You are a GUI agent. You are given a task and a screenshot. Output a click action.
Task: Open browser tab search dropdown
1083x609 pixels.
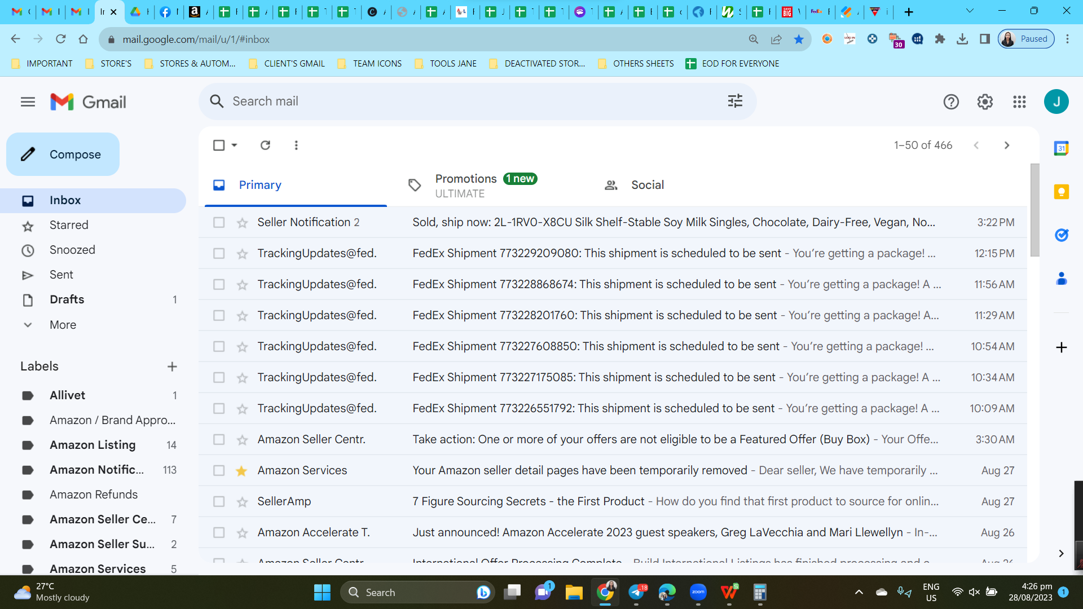click(970, 11)
